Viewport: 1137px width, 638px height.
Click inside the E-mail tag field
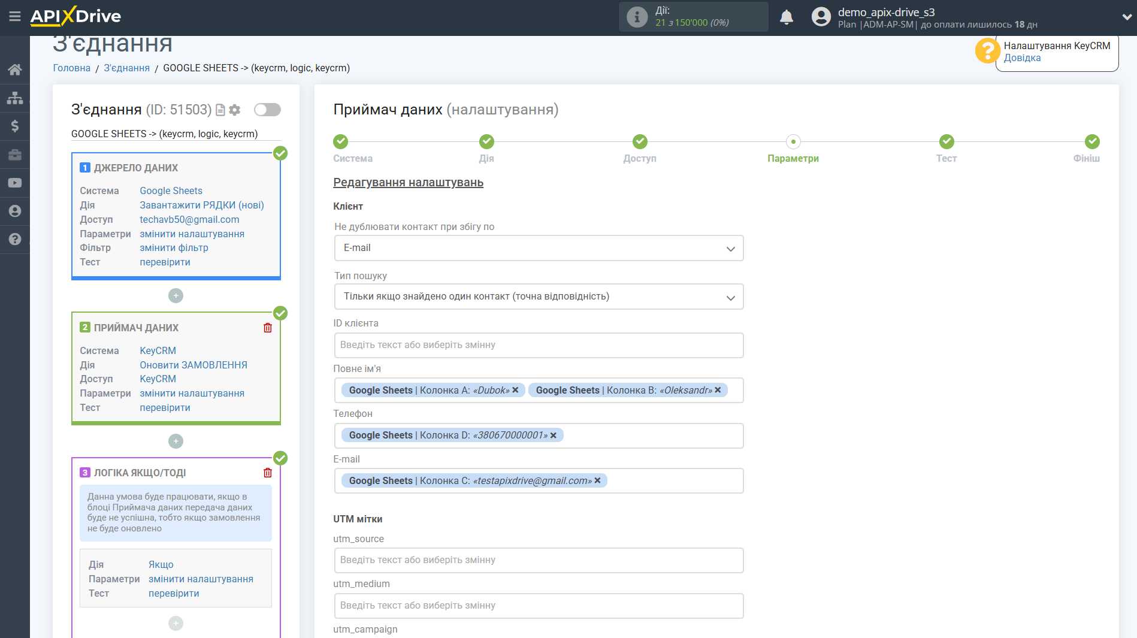point(539,480)
